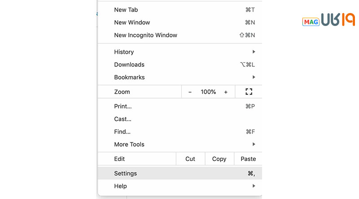Expand the History submenu arrow
359x199 pixels.
254,52
